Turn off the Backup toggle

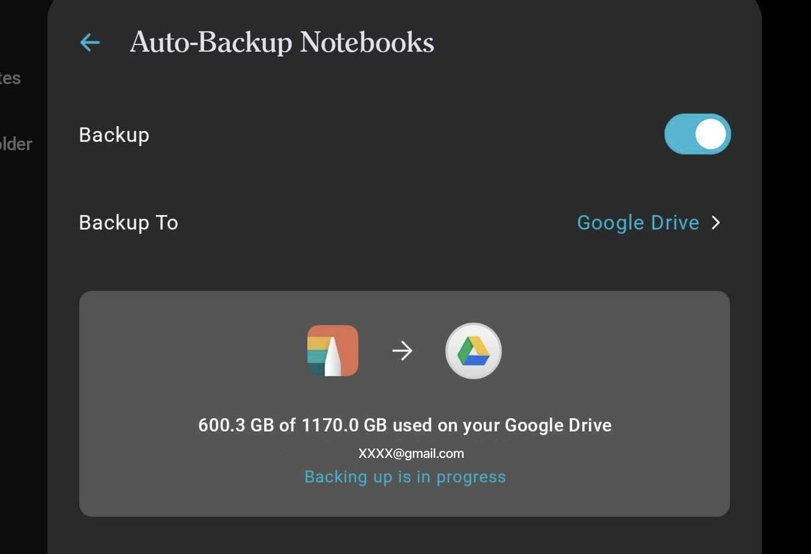697,134
